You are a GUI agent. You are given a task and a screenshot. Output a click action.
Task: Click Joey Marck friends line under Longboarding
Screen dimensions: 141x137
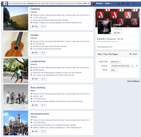[x=54, y=75]
